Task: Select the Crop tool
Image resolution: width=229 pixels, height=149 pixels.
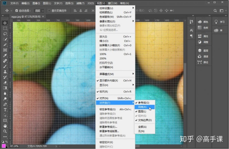Action: (5, 44)
